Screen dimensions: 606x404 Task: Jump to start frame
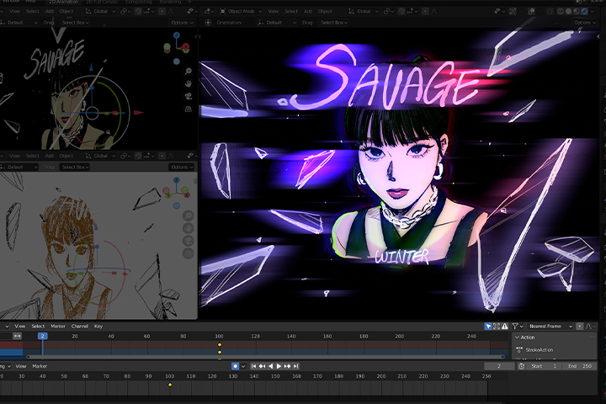253,366
